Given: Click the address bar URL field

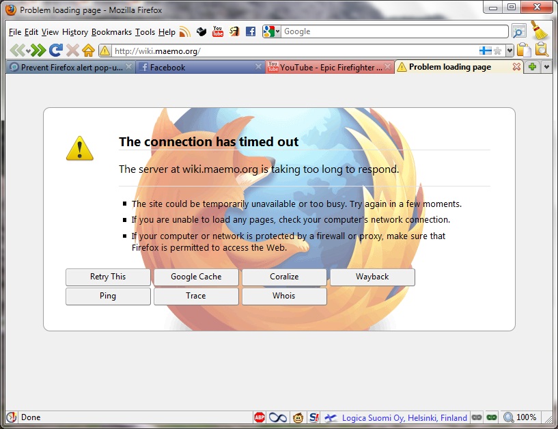Looking at the screenshot, I should (x=295, y=51).
